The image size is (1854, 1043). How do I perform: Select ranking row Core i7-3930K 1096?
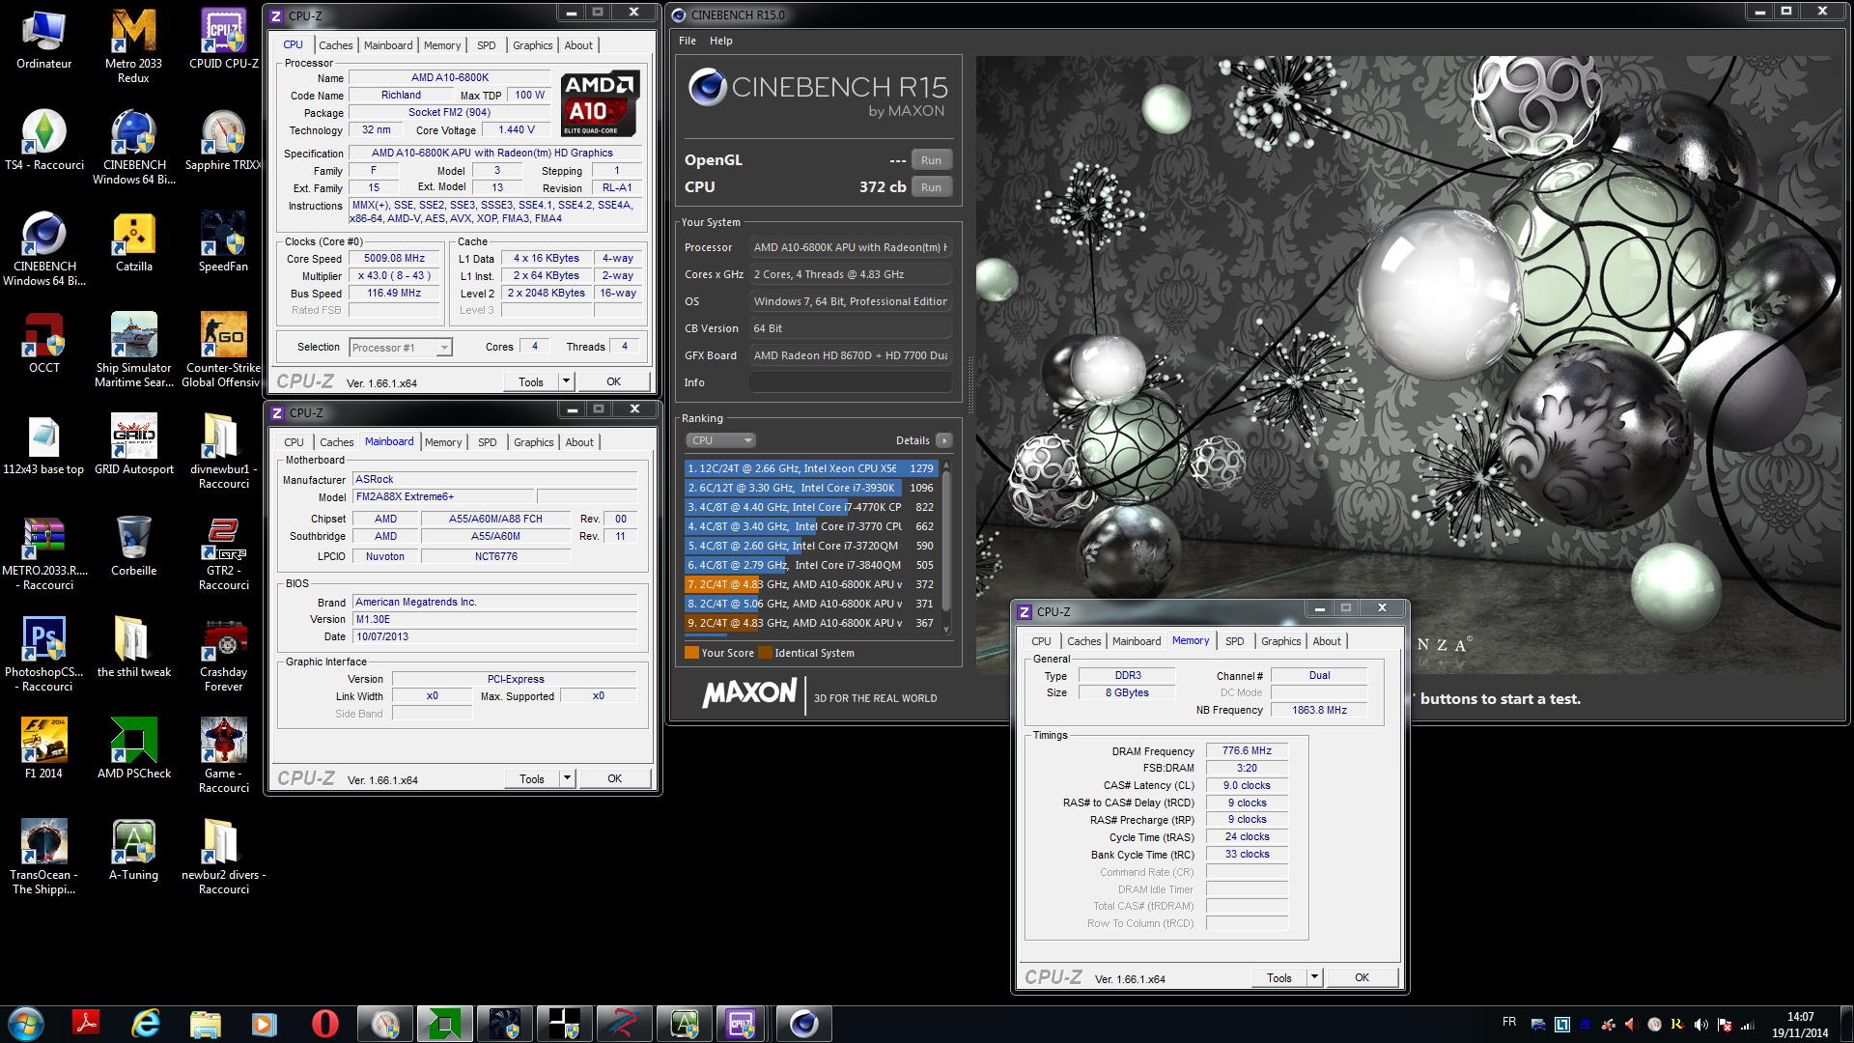coord(811,488)
